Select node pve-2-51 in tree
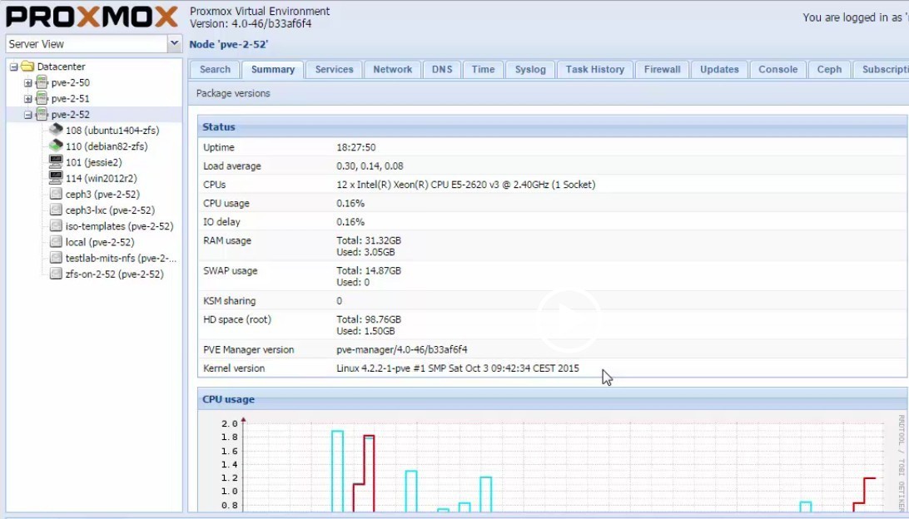The height and width of the screenshot is (519, 909). (x=70, y=99)
